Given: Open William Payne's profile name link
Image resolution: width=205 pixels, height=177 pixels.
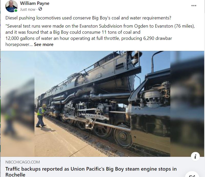Looking at the screenshot, I should click(35, 3).
